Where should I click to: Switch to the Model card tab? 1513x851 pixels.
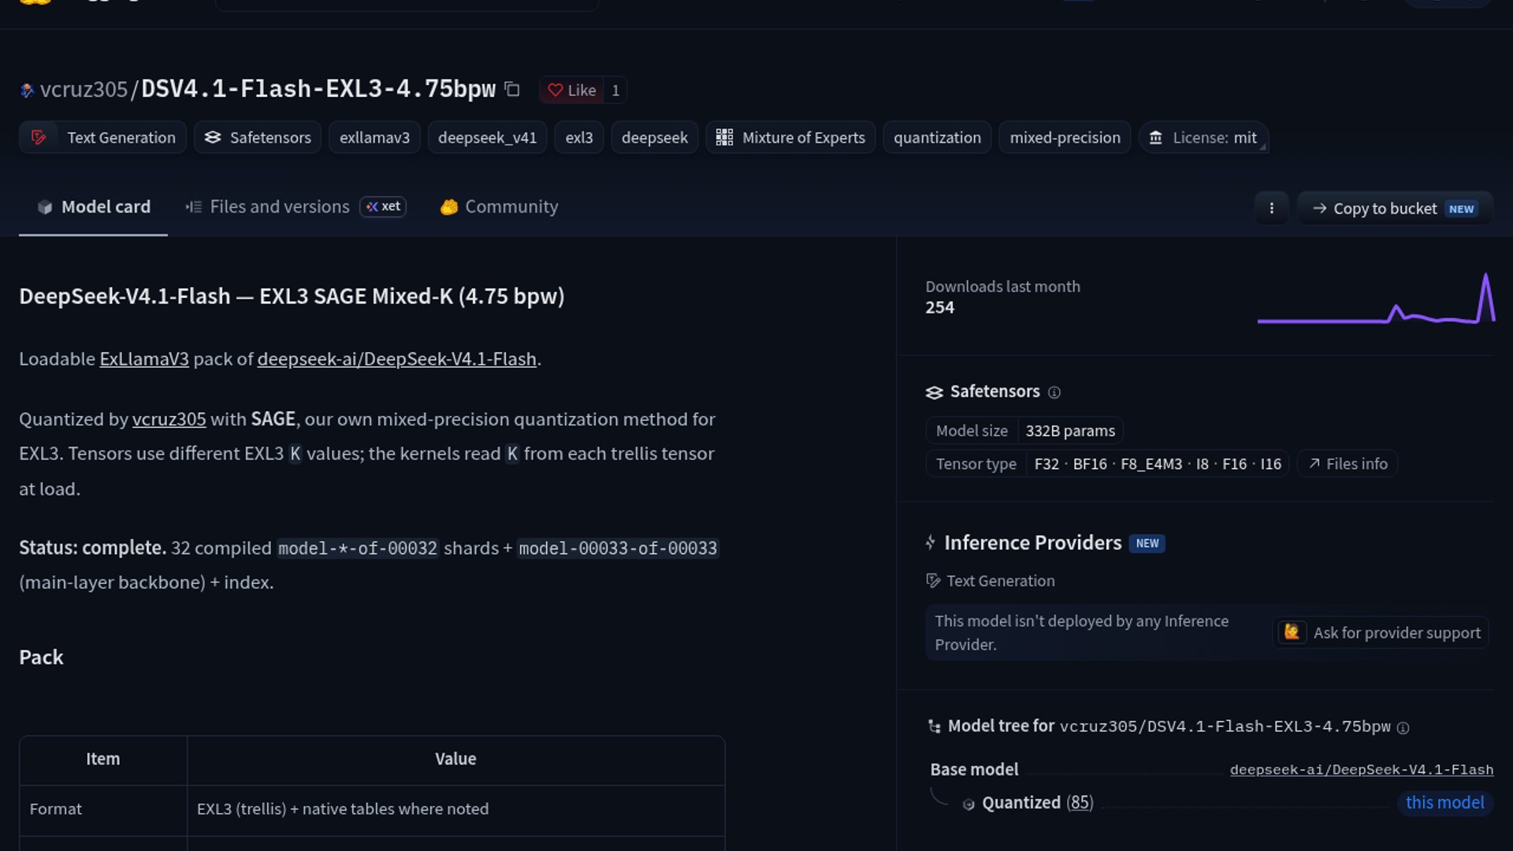(93, 206)
